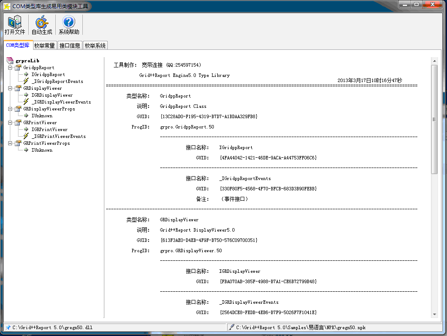Click the arrow icon beside IGRPrintViewer

point(26,129)
